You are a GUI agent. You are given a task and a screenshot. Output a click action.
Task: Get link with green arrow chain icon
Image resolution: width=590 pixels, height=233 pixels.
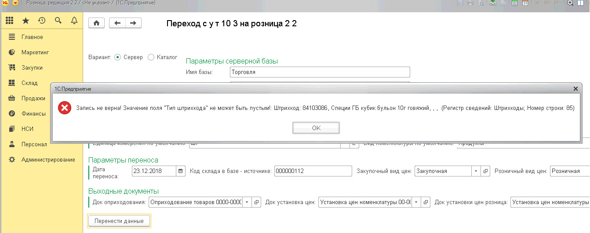493,3
